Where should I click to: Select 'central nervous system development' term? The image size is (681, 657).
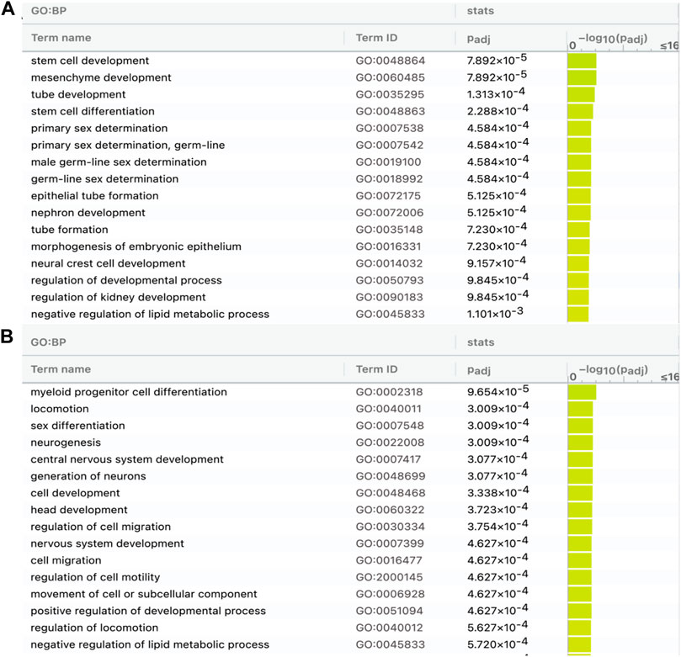pyautogui.click(x=127, y=460)
